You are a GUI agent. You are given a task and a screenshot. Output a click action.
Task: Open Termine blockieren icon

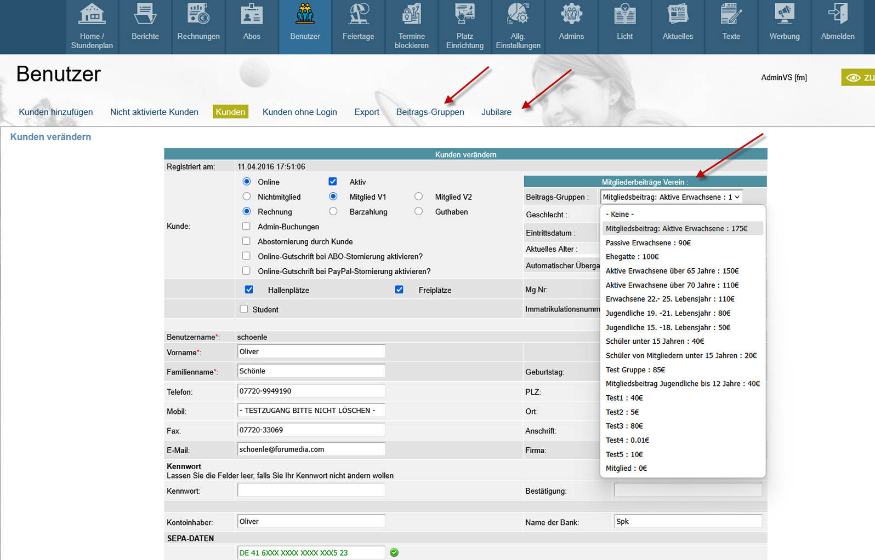(x=411, y=15)
